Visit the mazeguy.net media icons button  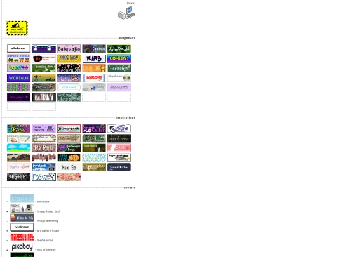[x=22, y=237]
